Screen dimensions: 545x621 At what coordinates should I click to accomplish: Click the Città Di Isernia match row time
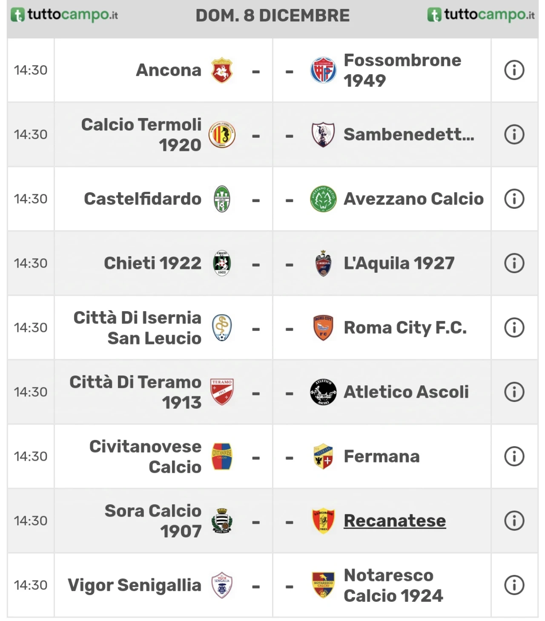pyautogui.click(x=31, y=327)
